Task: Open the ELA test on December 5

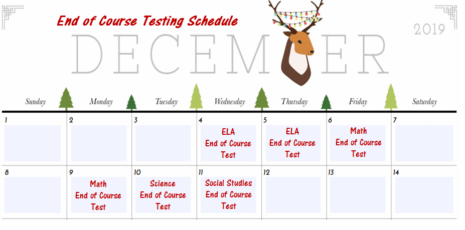Action: click(292, 143)
